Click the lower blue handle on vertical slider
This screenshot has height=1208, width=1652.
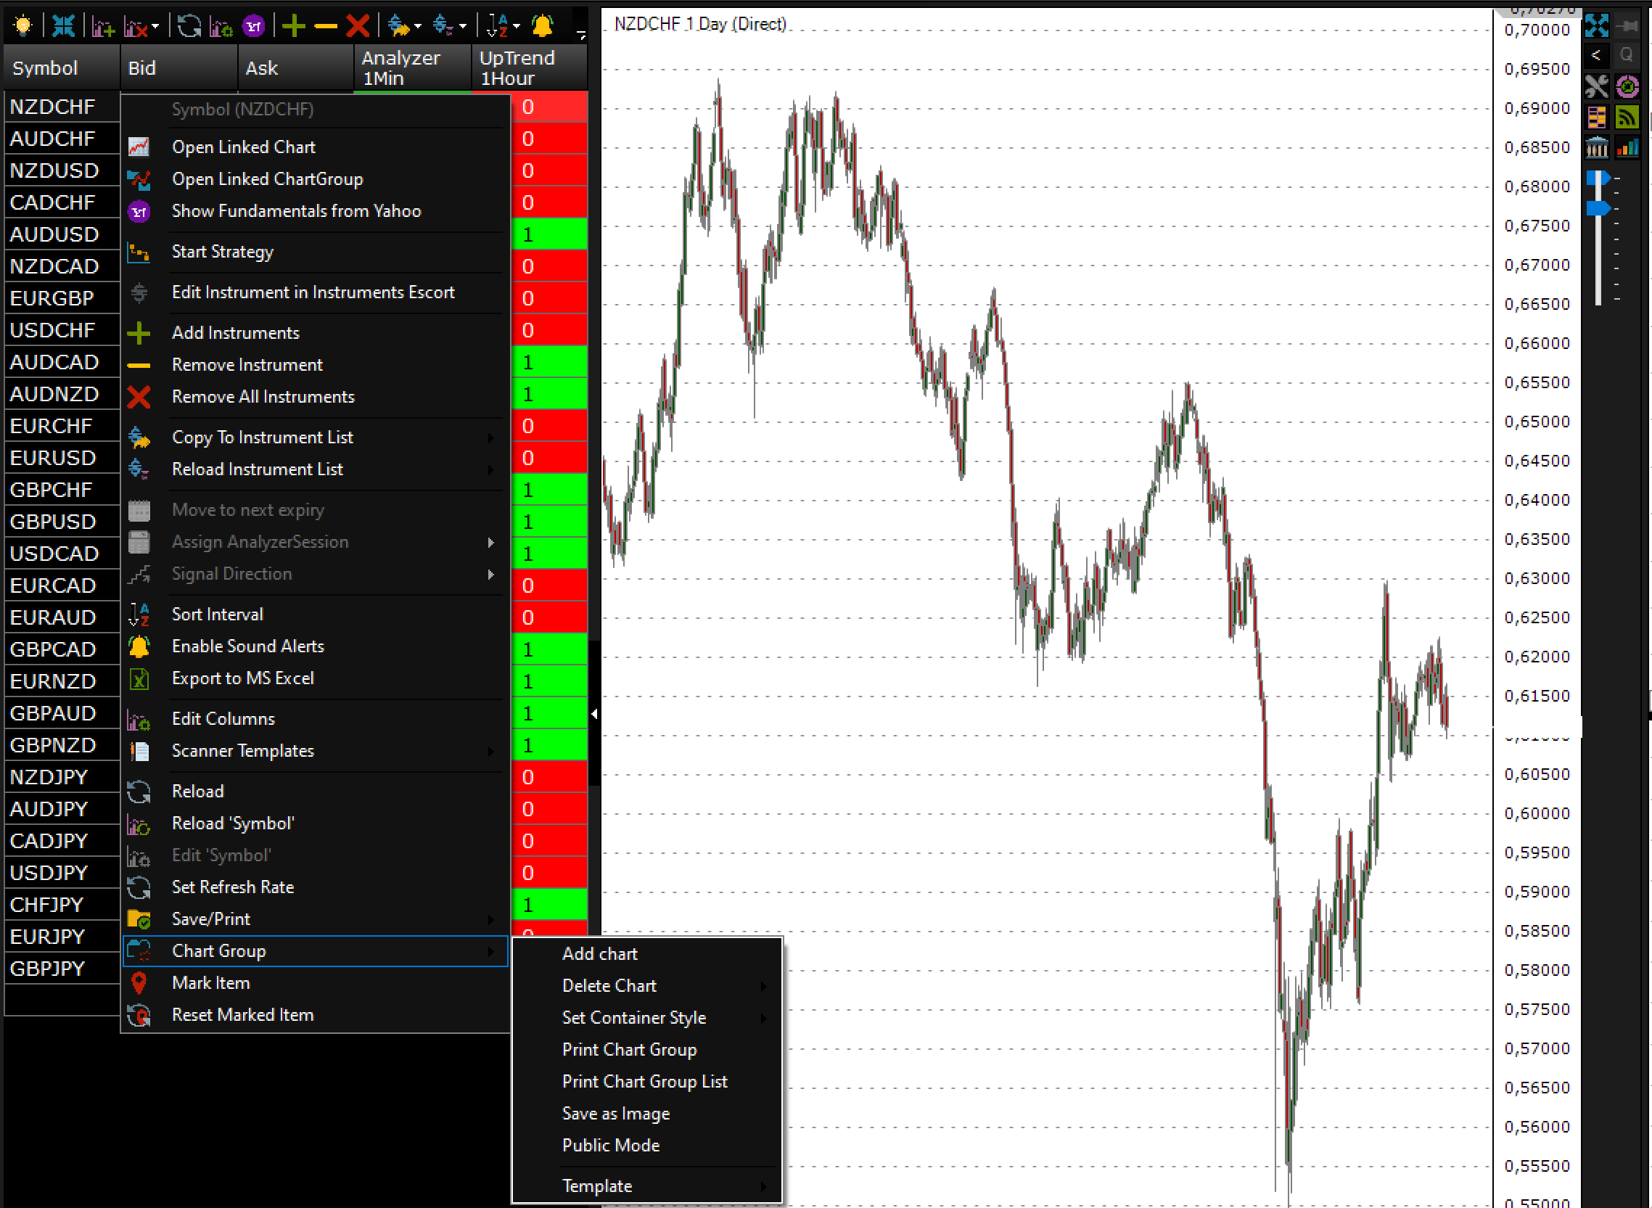[1598, 209]
